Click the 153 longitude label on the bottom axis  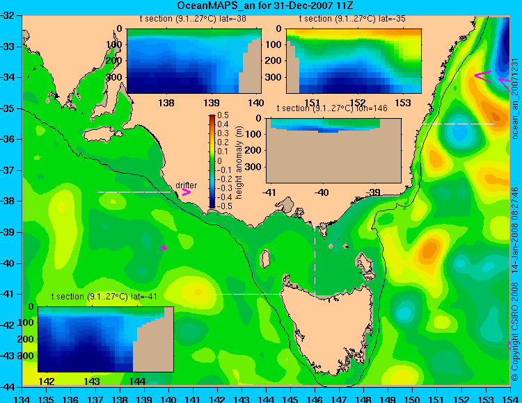[486, 399]
